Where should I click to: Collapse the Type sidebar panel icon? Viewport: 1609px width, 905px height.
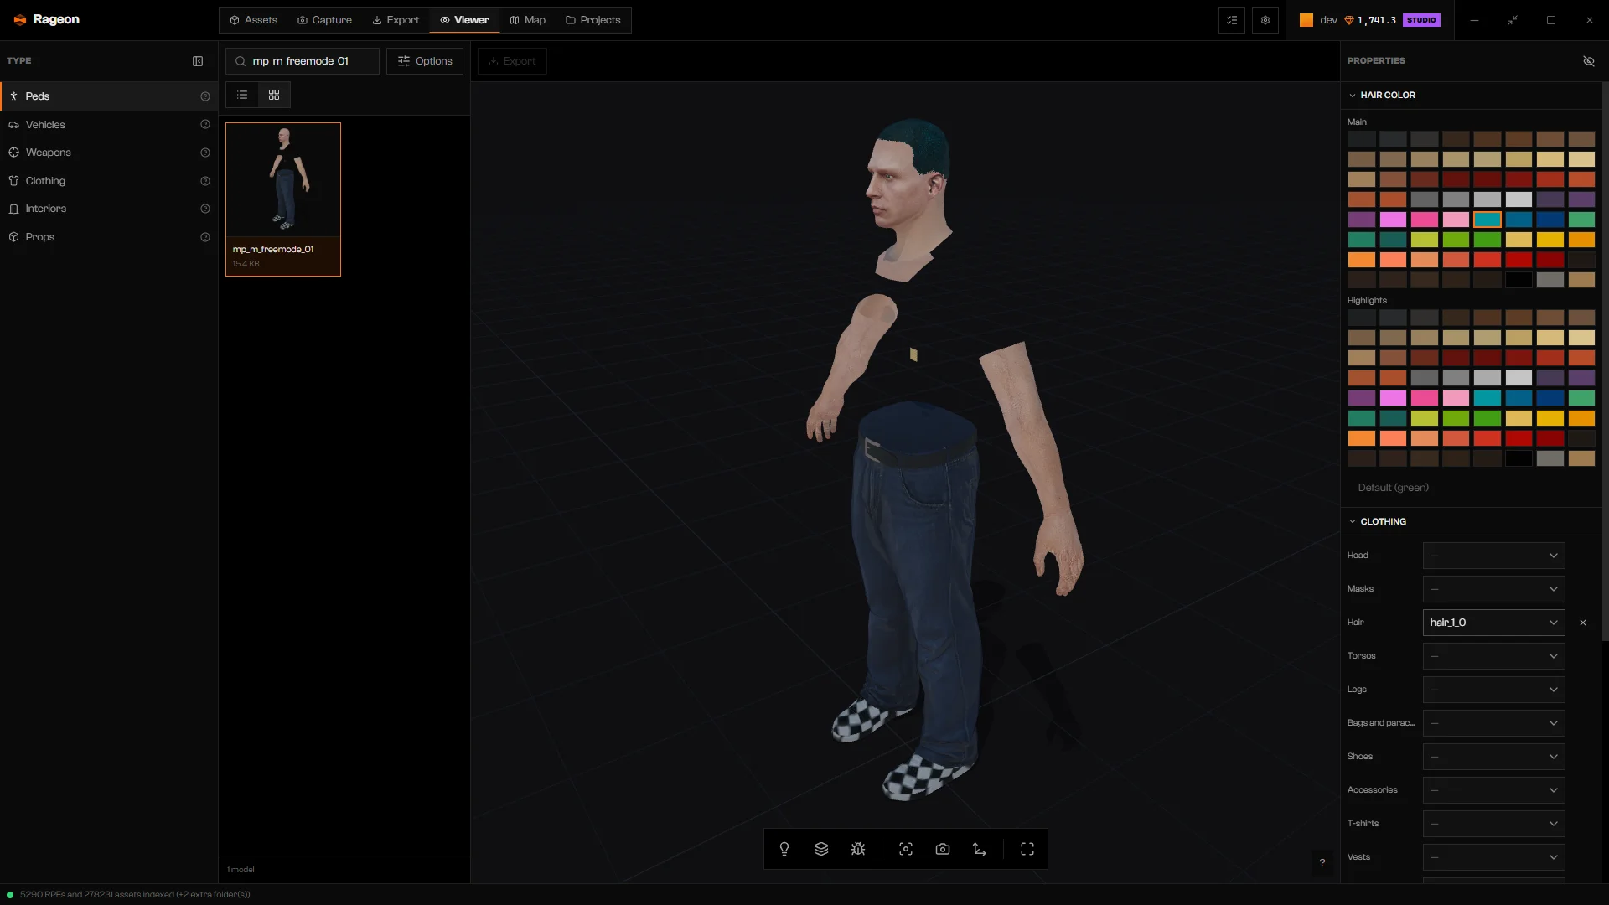pos(198,61)
